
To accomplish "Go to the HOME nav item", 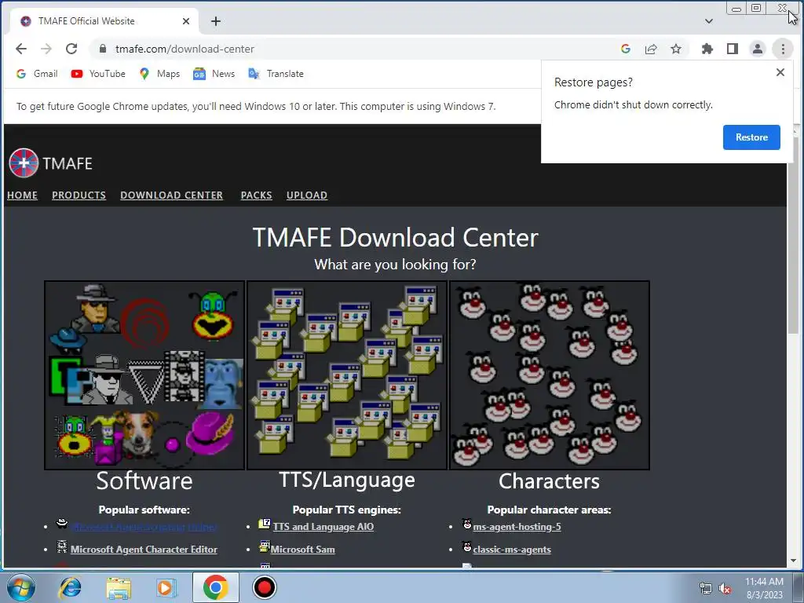I will point(23,196).
